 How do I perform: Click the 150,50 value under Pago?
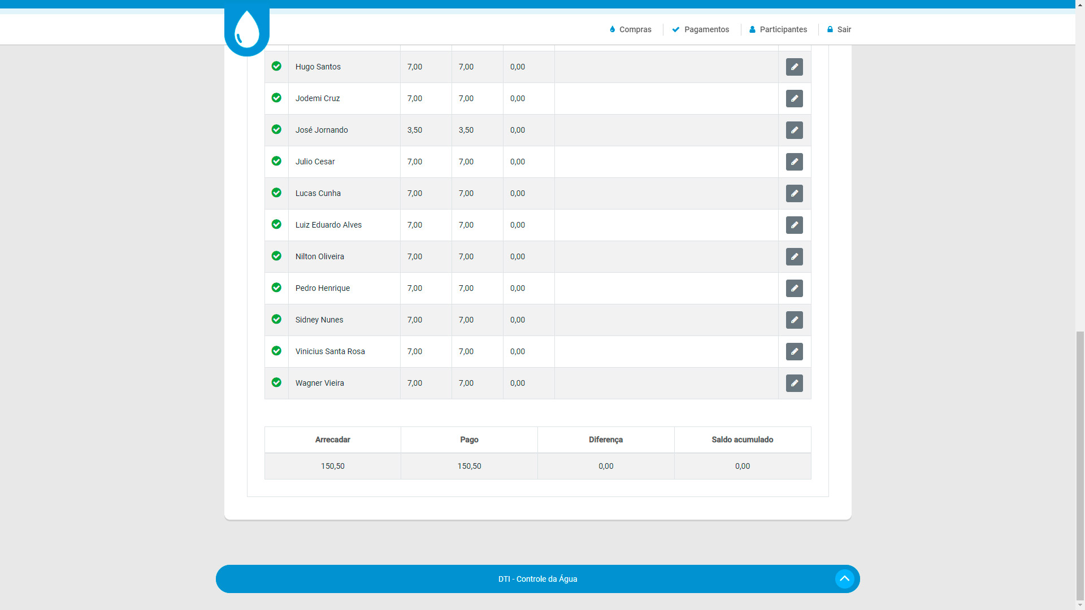pyautogui.click(x=469, y=466)
